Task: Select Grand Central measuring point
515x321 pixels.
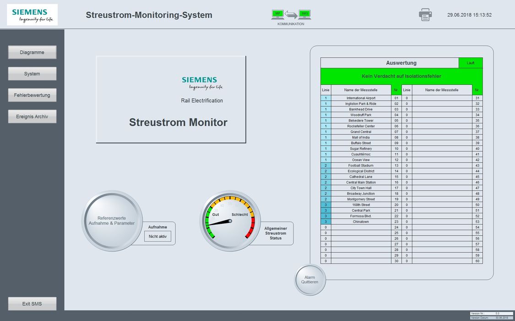Action: 361,132
